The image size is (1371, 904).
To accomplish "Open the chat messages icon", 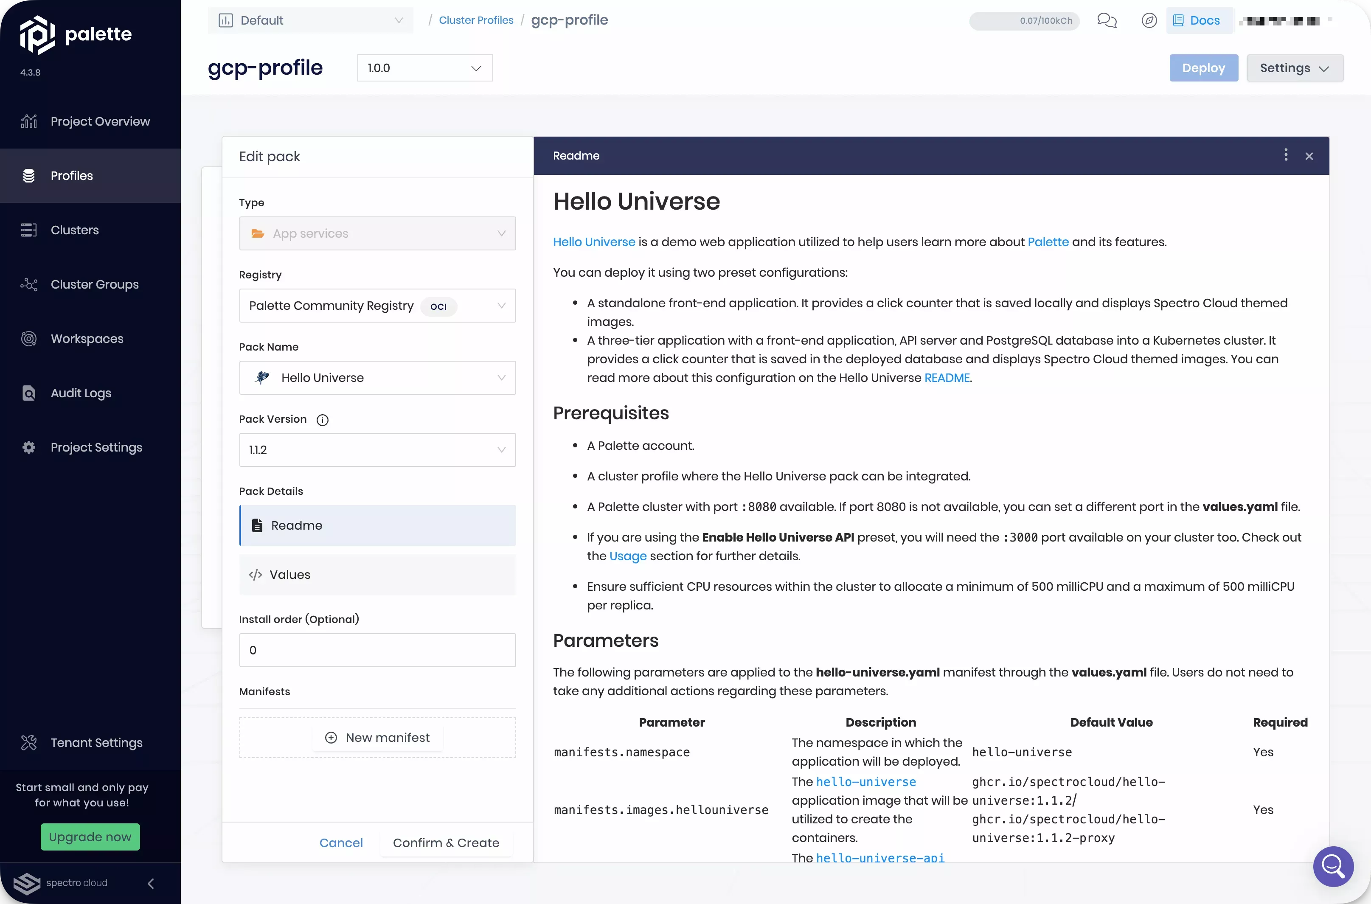I will point(1107,20).
